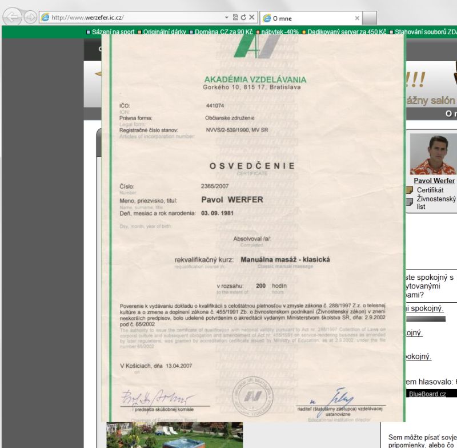Click the gray note icon beside Živnostenský list
The width and height of the screenshot is (457, 448).
(x=410, y=201)
